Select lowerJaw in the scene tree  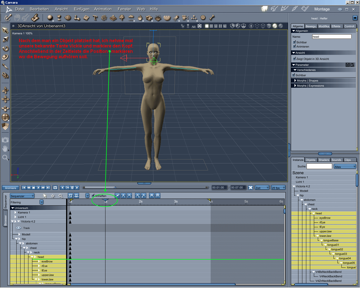click(325, 236)
